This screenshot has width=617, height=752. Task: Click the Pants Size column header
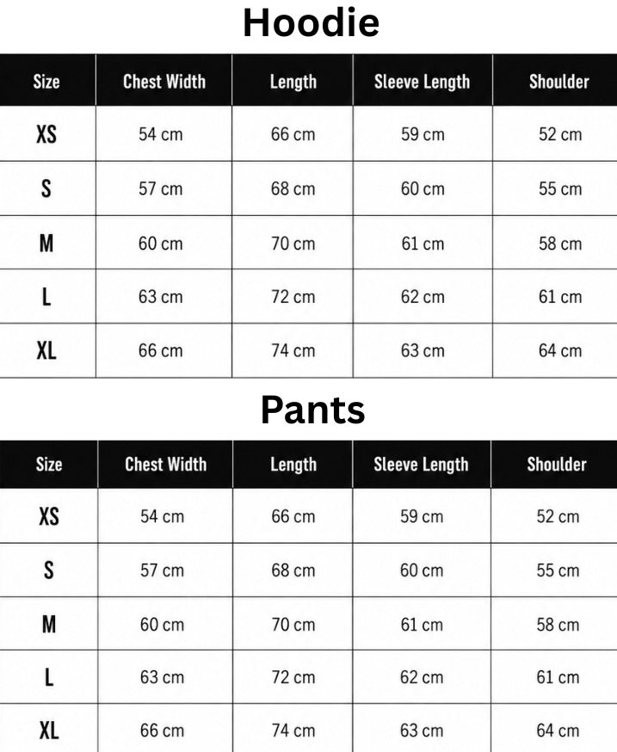[x=48, y=465]
